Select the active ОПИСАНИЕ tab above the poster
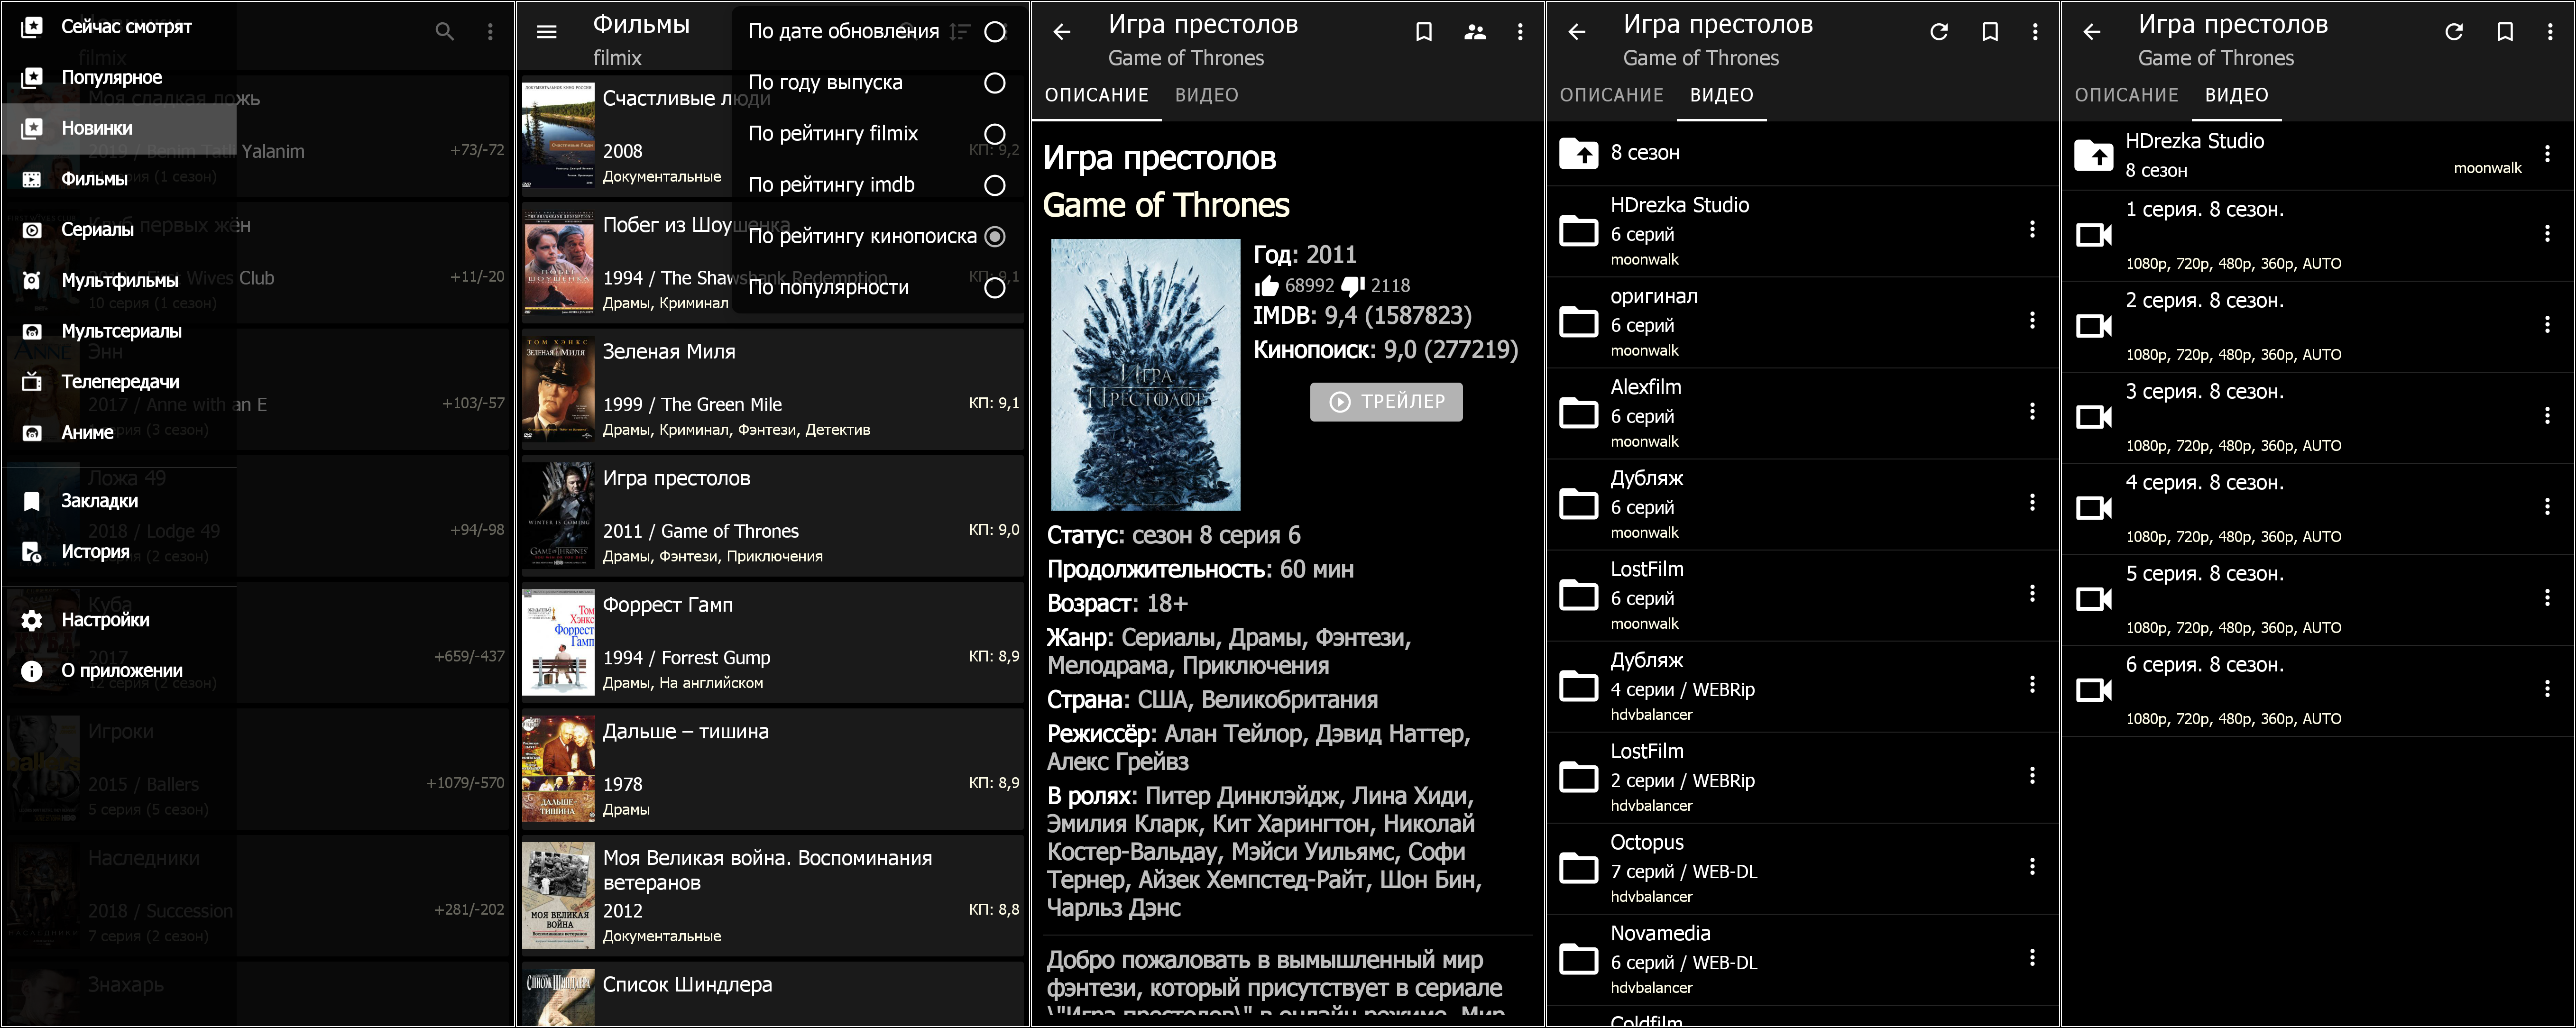 (x=1097, y=96)
